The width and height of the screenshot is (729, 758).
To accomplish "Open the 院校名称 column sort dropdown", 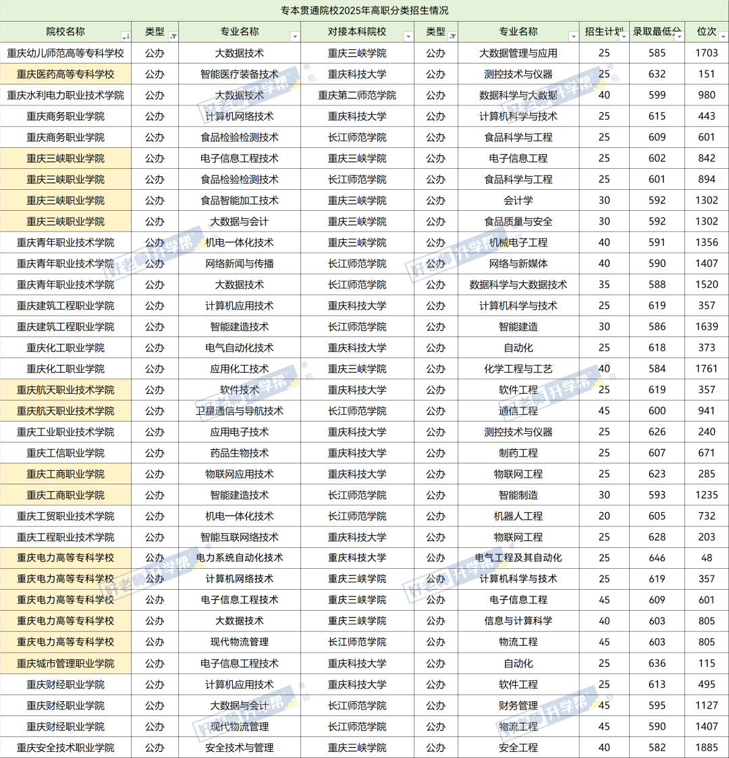I will click(125, 36).
